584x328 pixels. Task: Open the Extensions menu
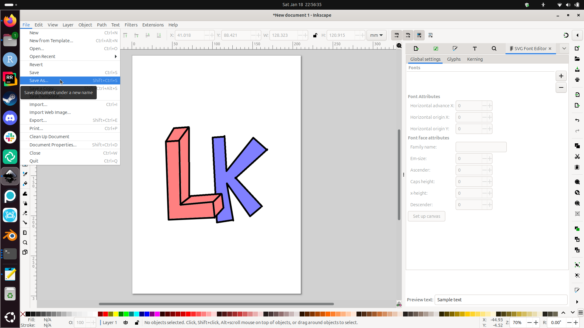click(153, 25)
